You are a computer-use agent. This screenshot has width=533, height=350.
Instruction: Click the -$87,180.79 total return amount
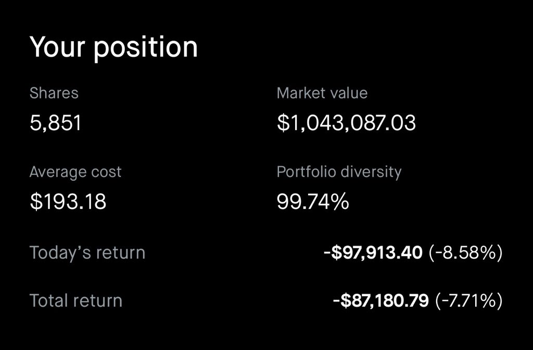pos(380,301)
